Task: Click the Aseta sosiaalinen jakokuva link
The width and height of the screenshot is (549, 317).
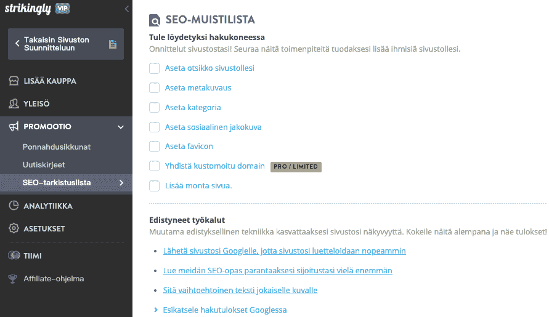Action: click(x=213, y=127)
